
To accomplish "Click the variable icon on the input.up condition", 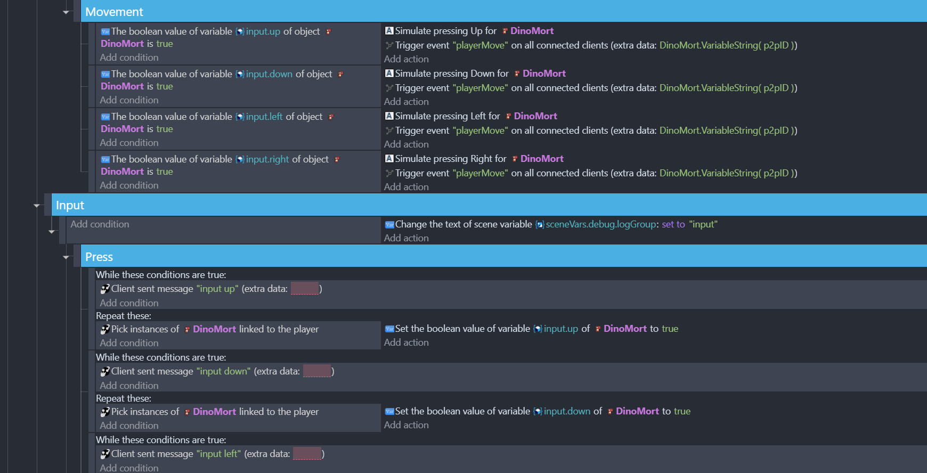I will tap(105, 31).
